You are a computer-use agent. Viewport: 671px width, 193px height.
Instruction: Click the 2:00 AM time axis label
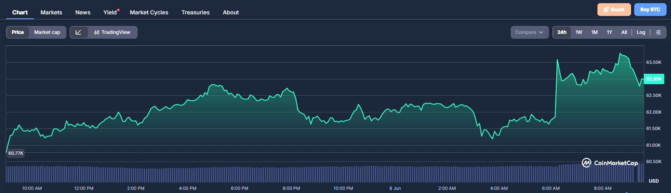coord(447,188)
